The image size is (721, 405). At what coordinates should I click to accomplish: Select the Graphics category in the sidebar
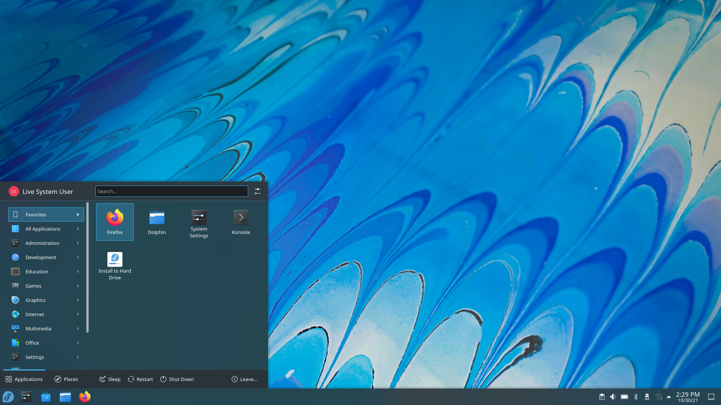[46, 300]
